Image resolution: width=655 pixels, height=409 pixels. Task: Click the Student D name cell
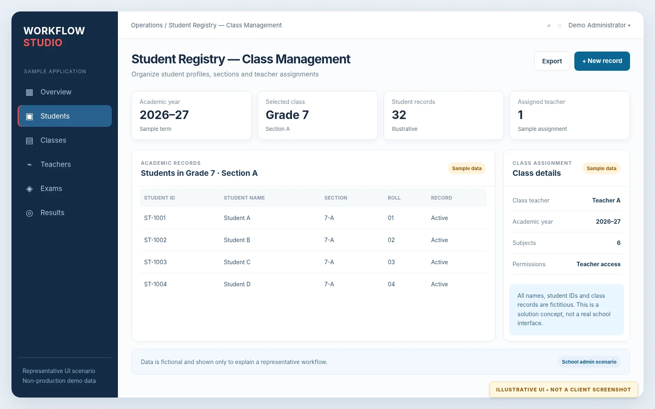click(237, 284)
